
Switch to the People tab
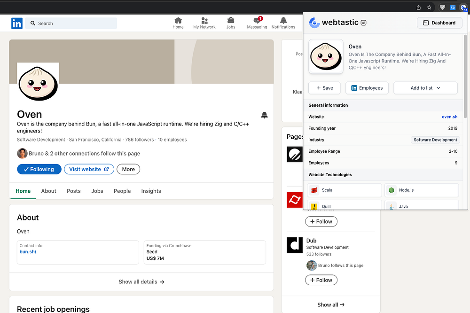122,191
